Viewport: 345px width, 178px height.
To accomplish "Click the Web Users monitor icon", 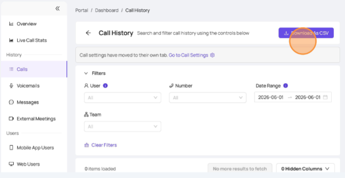I will 11,164.
